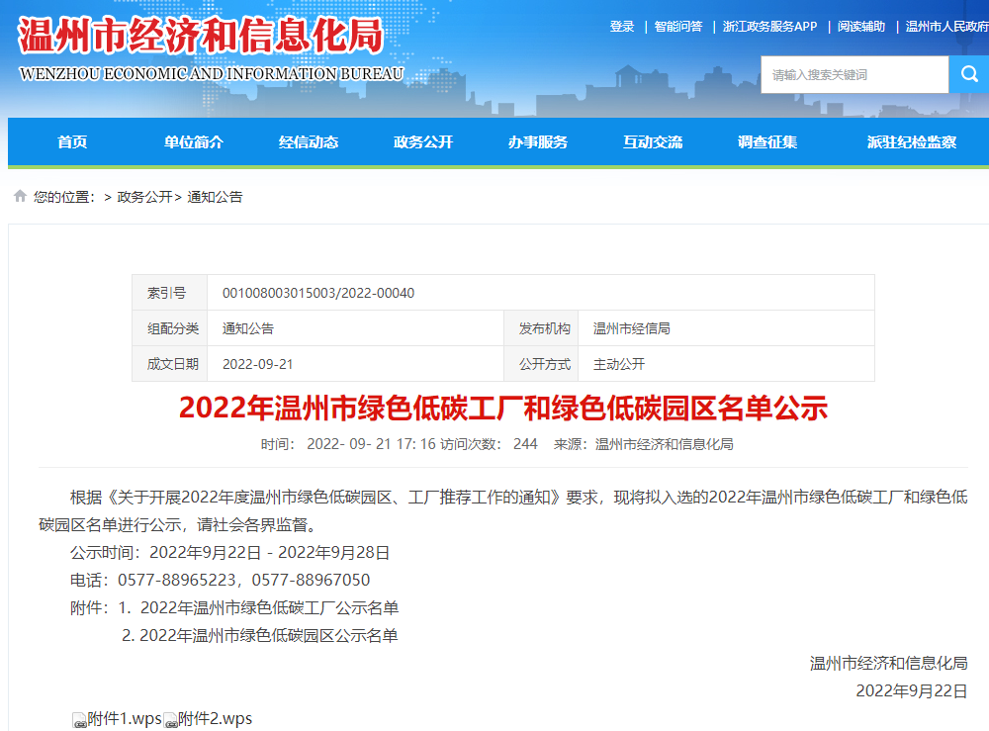Click the 公示时间 line of text
Screen dimensions: 989x731
coord(229,553)
